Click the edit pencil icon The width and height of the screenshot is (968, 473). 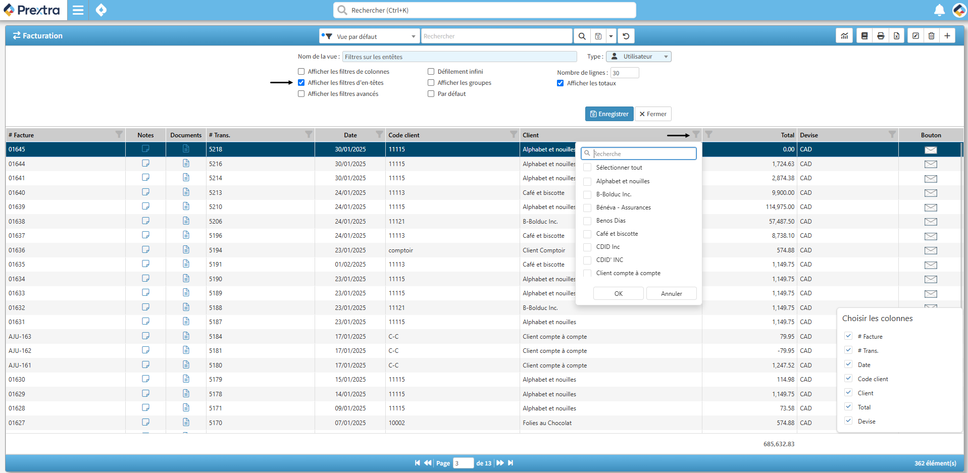(x=915, y=36)
